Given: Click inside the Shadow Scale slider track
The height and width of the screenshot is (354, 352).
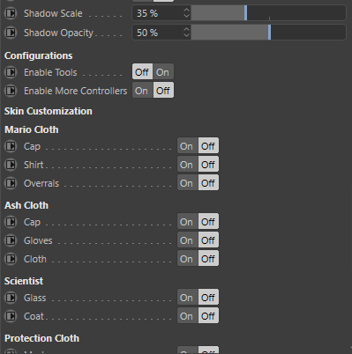Looking at the screenshot, I should tap(268, 13).
